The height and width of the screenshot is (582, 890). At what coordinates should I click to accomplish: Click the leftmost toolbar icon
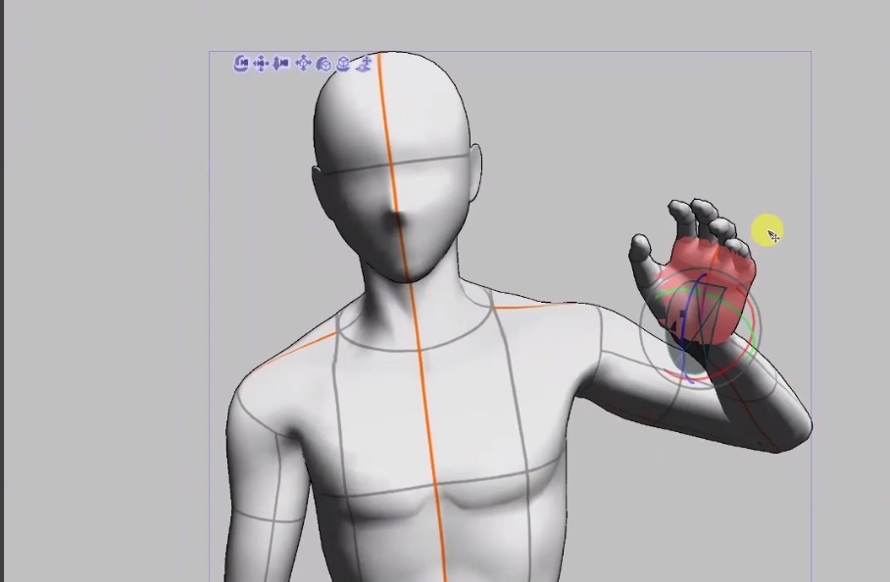242,63
